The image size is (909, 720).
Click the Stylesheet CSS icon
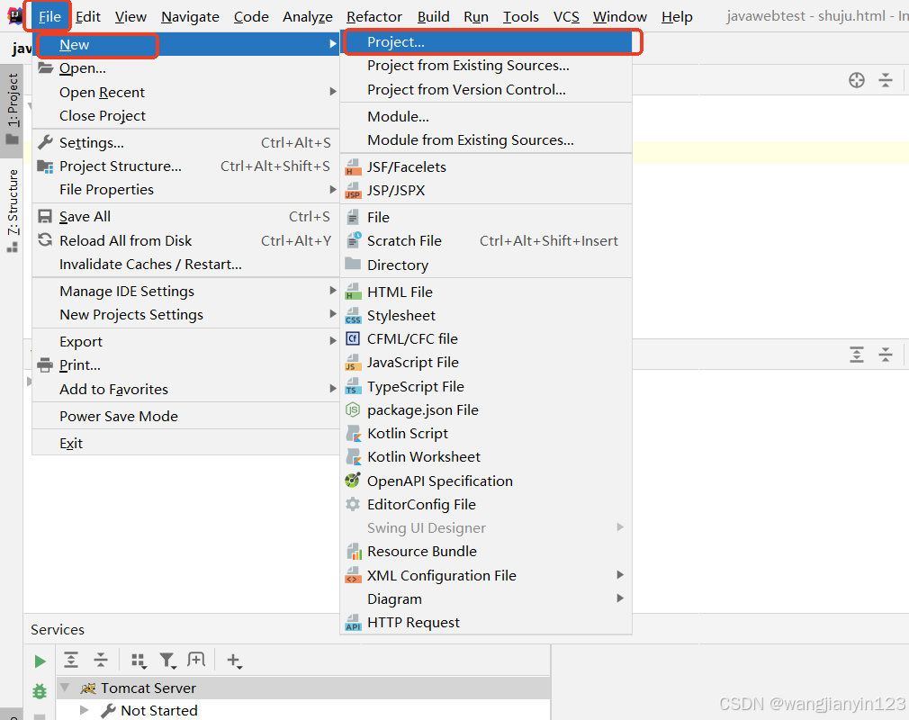(x=353, y=315)
